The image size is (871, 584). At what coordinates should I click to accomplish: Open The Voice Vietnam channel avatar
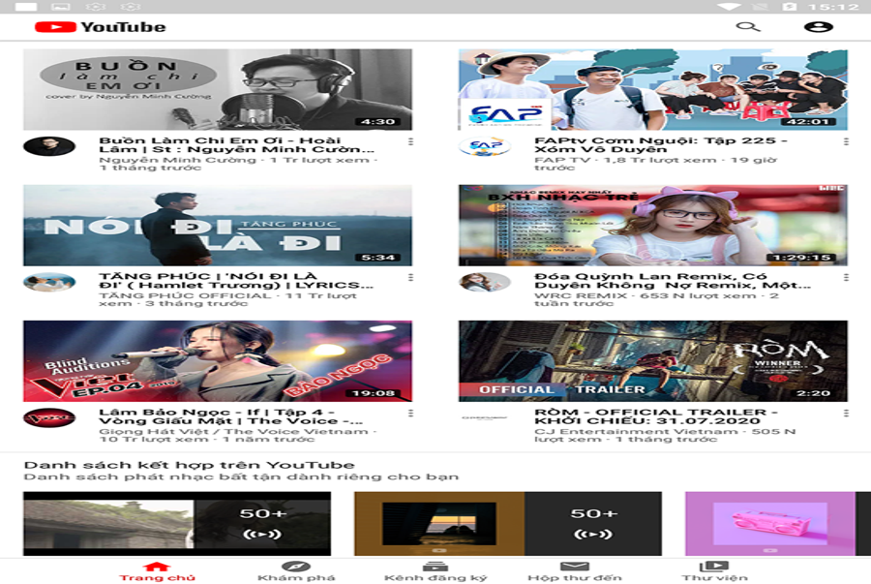(49, 417)
